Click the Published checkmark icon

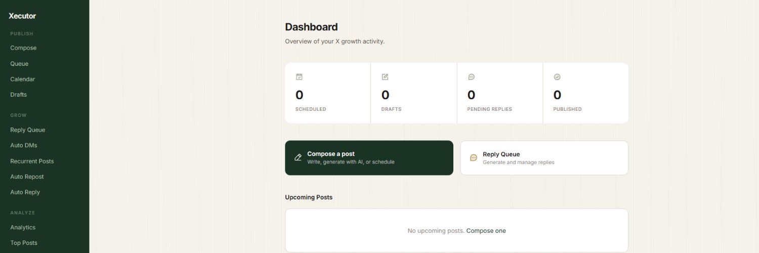click(x=557, y=77)
